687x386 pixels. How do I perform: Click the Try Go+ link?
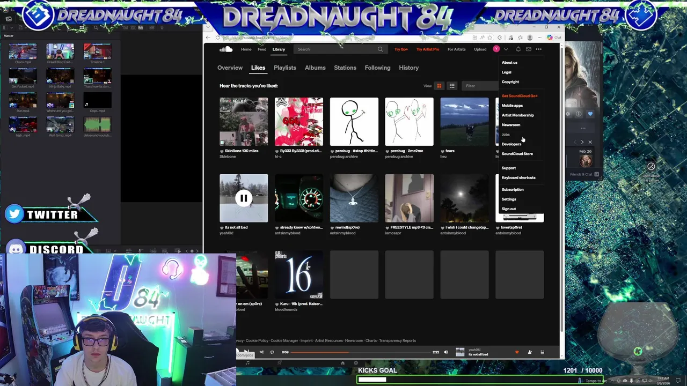pos(401,49)
